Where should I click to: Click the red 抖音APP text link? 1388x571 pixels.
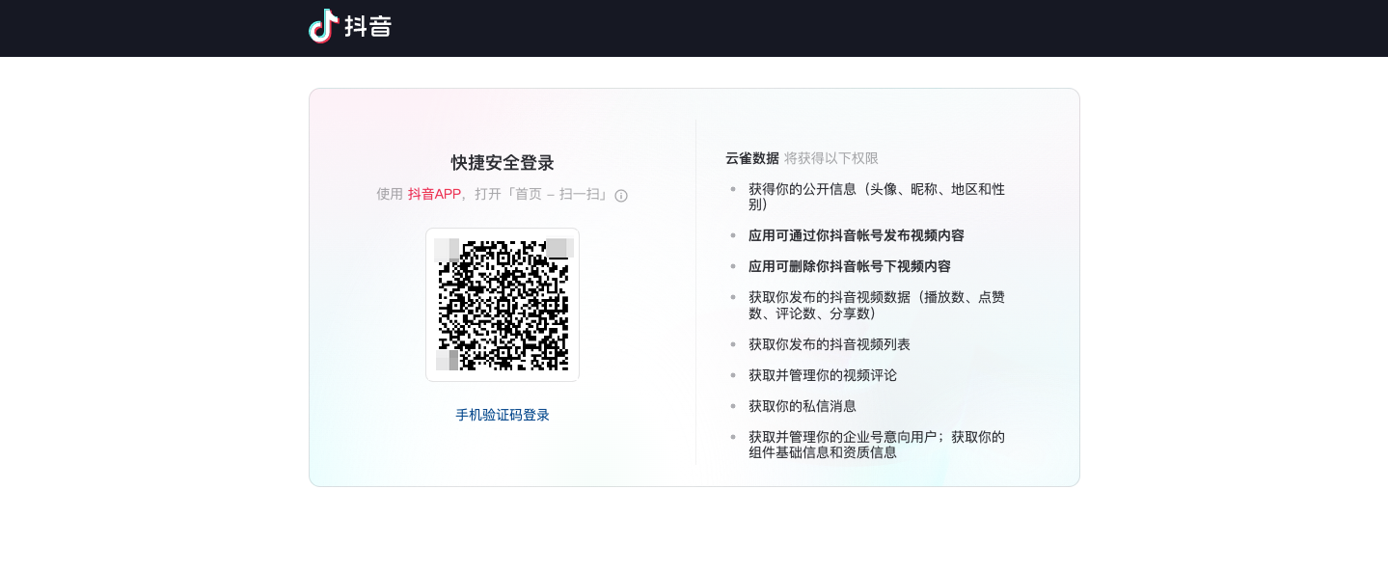coord(434,194)
